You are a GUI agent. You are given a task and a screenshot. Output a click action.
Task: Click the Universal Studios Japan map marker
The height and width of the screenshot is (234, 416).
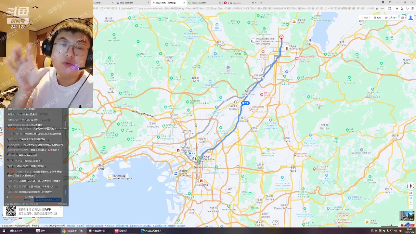(x=176, y=173)
